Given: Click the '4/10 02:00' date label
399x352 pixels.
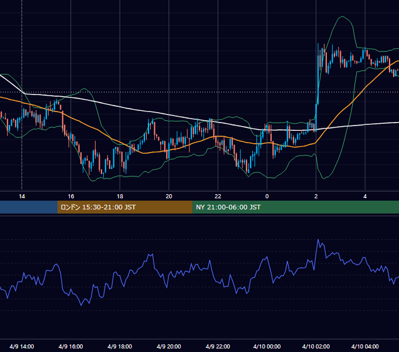Looking at the screenshot, I should click(316, 346).
